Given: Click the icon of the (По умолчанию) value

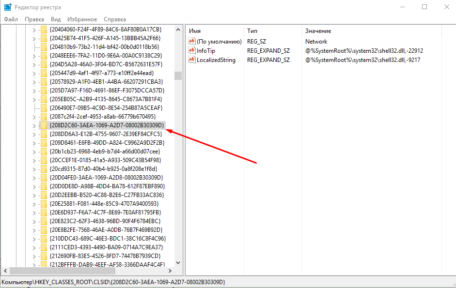Looking at the screenshot, I should (x=191, y=42).
